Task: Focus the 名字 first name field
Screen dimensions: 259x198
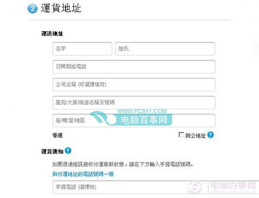Action: click(x=82, y=49)
